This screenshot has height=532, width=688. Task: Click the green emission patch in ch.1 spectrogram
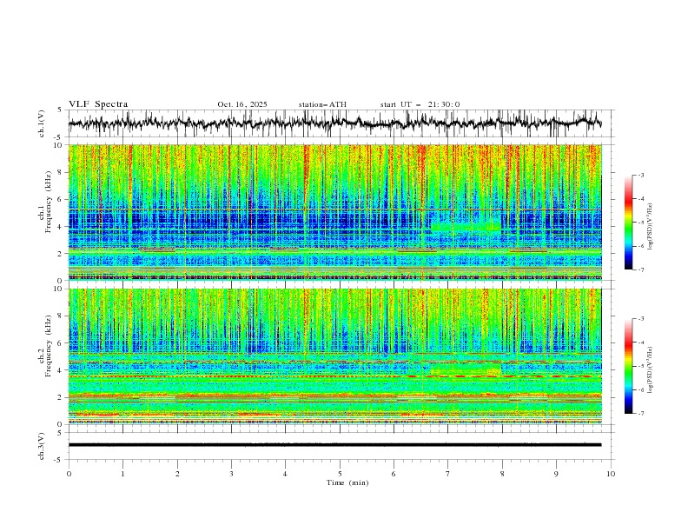466,226
